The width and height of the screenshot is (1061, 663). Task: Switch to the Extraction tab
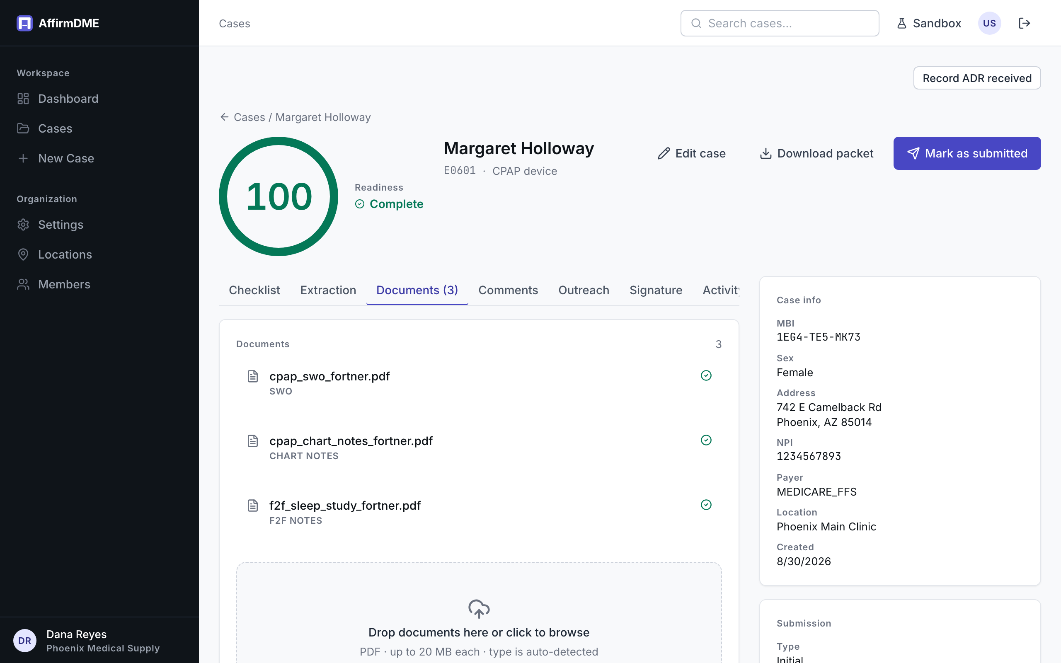click(328, 290)
